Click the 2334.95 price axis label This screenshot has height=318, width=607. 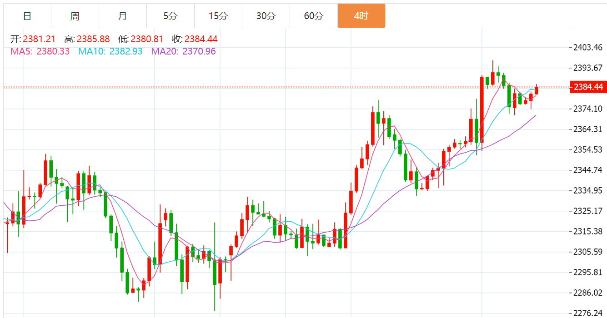pyautogui.click(x=588, y=190)
